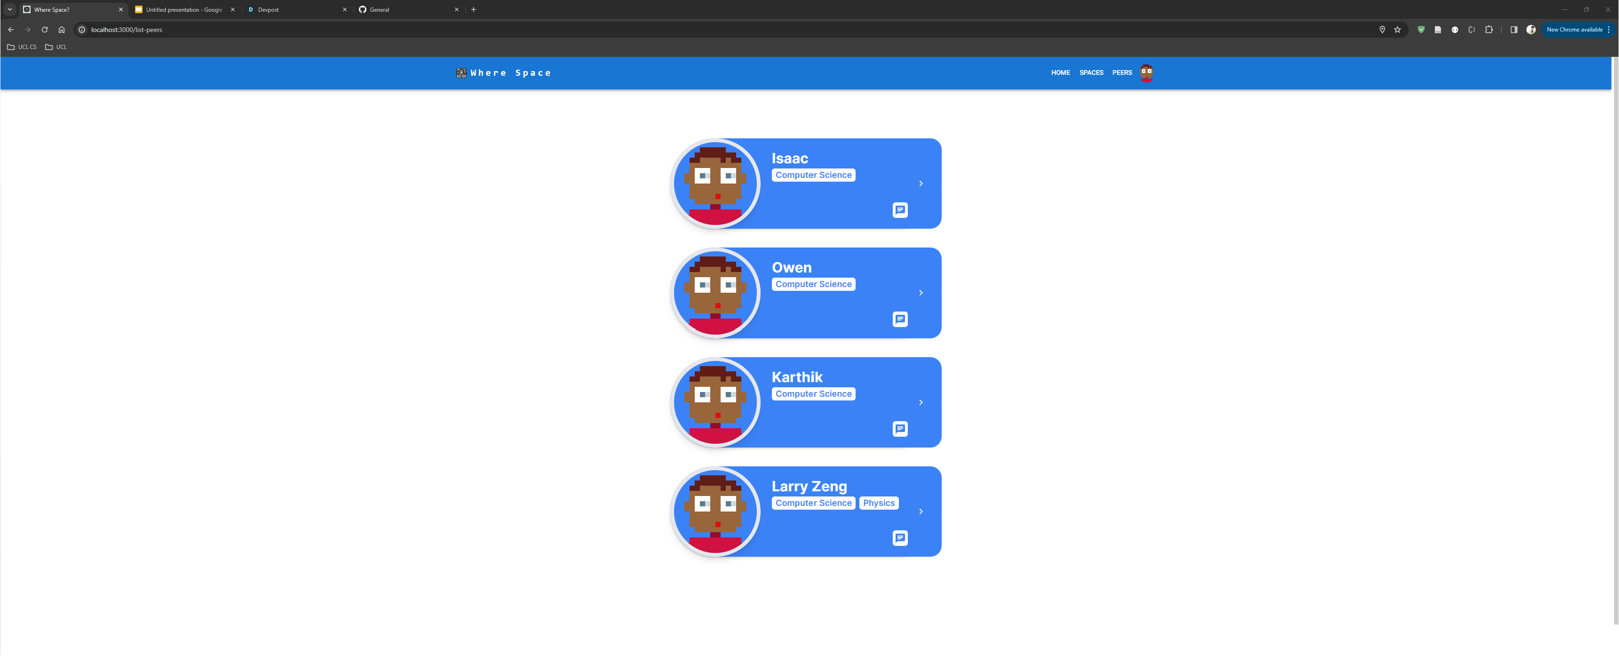This screenshot has height=656, width=1619.
Task: Expand Owen's card chevron arrow
Action: coord(921,293)
